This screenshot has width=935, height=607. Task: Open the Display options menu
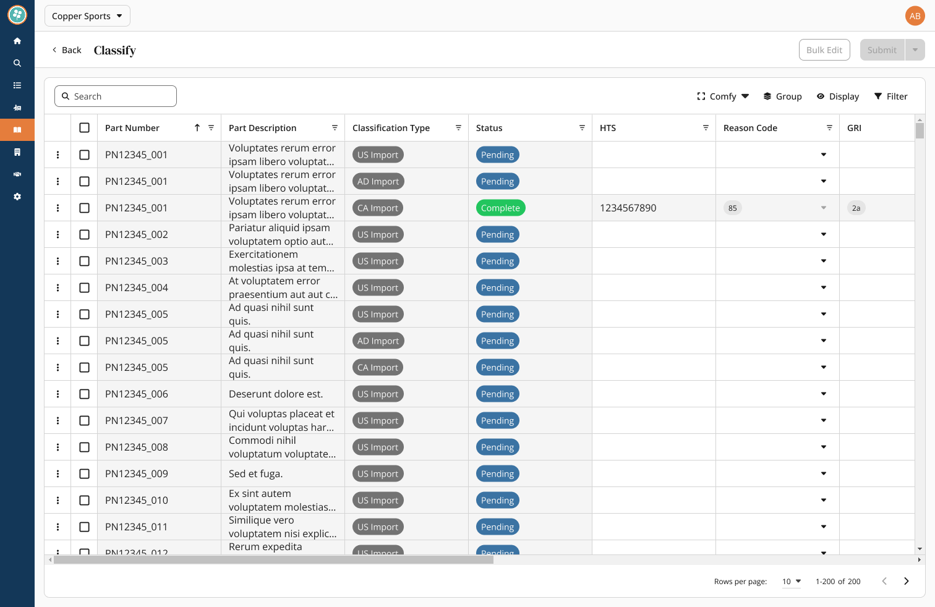(838, 96)
